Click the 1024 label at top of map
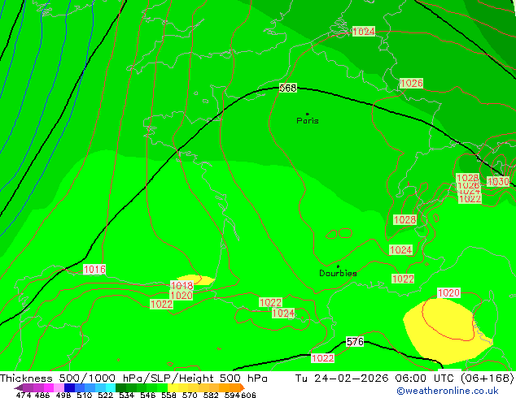This screenshot has width=516, height=398. click(x=364, y=31)
